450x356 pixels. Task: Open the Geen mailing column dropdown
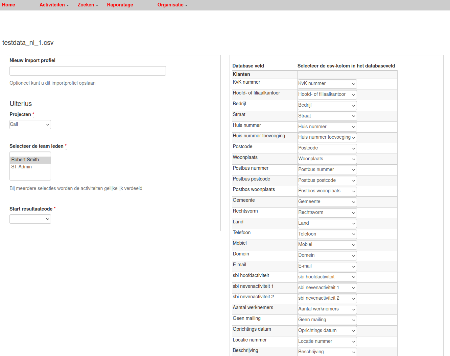pos(327,320)
